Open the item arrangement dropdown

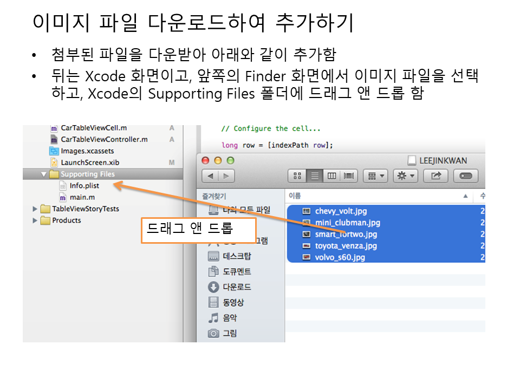point(375,176)
